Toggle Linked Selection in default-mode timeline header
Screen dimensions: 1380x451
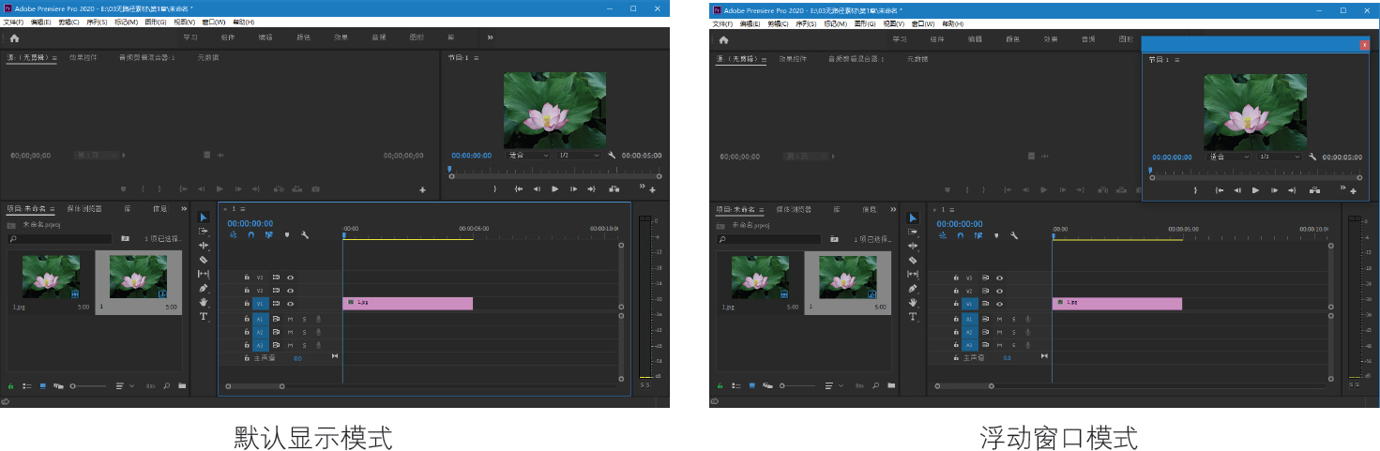pyautogui.click(x=269, y=235)
